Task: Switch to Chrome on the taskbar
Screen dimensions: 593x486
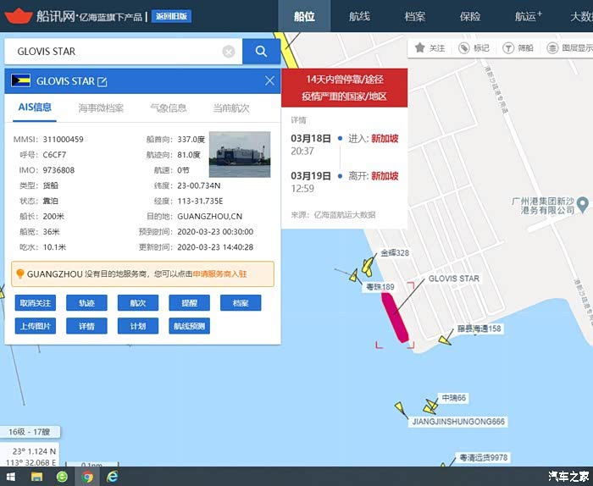Action: pos(87,477)
